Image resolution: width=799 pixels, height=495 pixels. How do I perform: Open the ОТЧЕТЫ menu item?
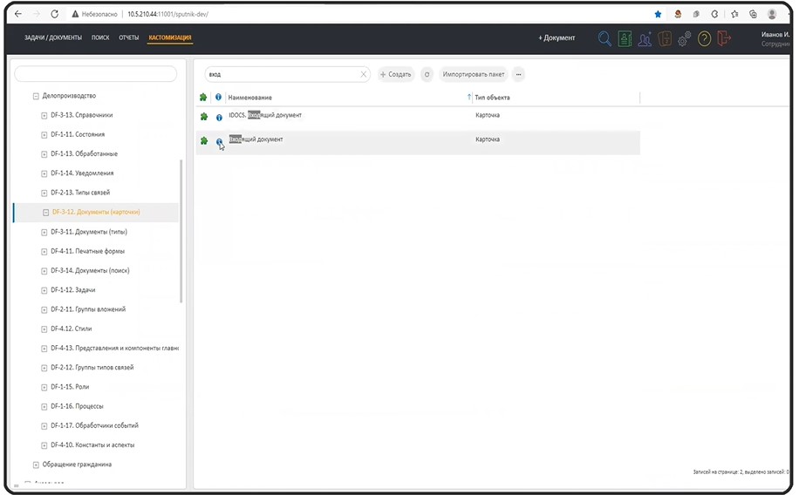coord(129,37)
